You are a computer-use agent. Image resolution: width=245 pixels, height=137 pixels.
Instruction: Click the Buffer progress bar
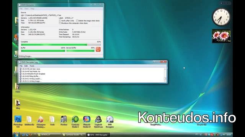click(x=43, y=51)
